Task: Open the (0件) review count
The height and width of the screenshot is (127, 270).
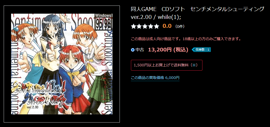Action: (180, 27)
